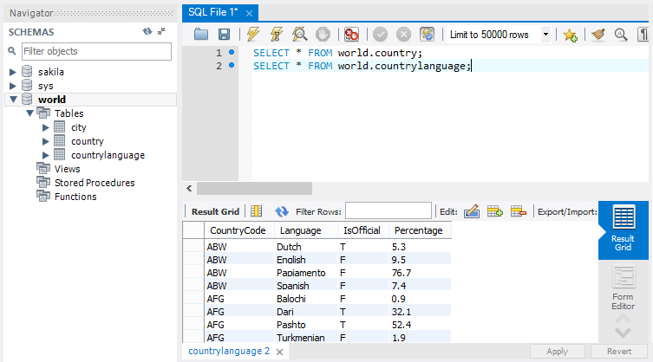
Task: Click the Filter objects search field
Action: (x=96, y=51)
